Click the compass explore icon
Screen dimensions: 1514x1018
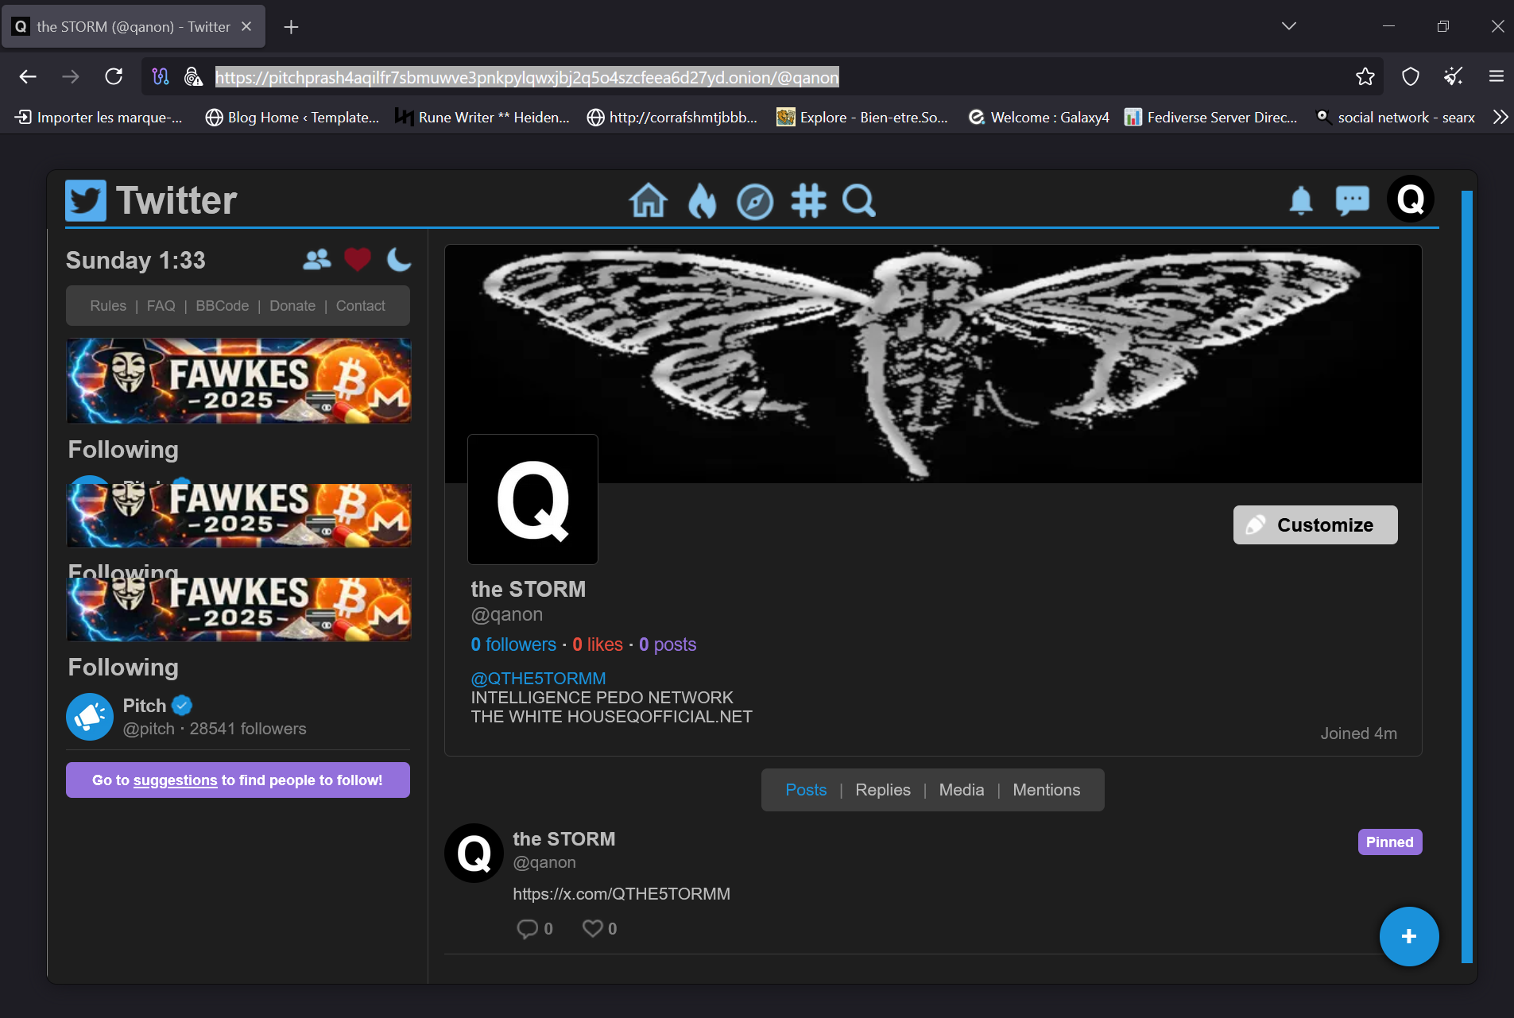click(754, 201)
